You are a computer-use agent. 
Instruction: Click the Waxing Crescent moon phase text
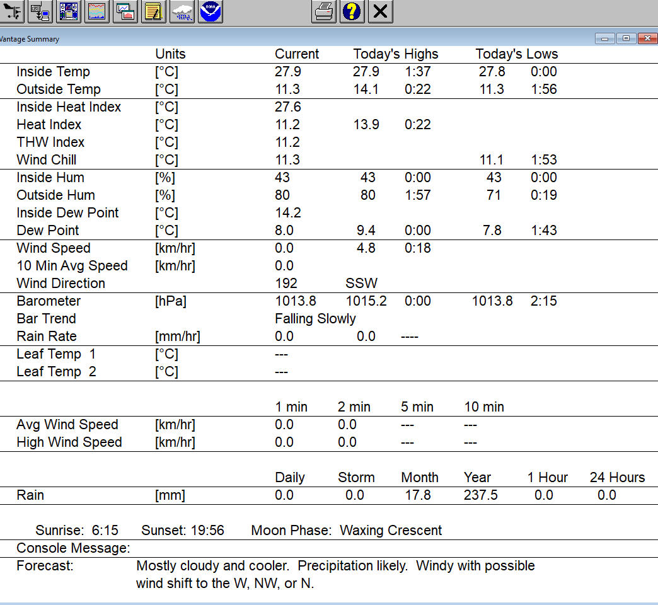391,531
